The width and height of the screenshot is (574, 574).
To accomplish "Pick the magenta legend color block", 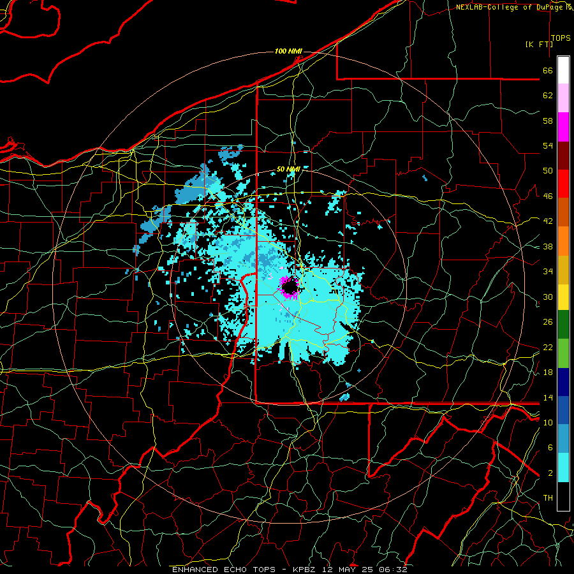I will pos(563,127).
